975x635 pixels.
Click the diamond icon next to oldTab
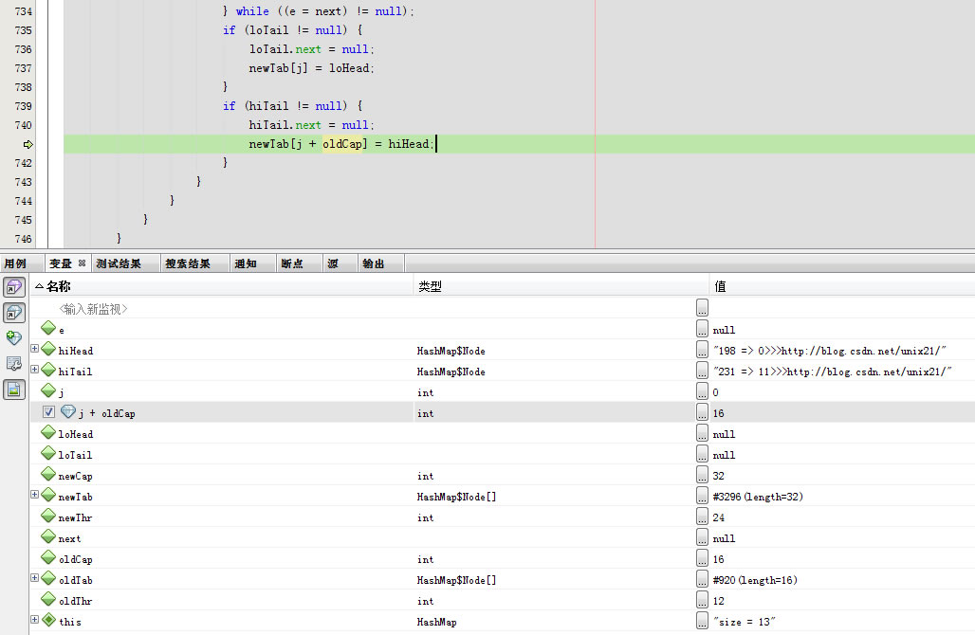[48, 578]
